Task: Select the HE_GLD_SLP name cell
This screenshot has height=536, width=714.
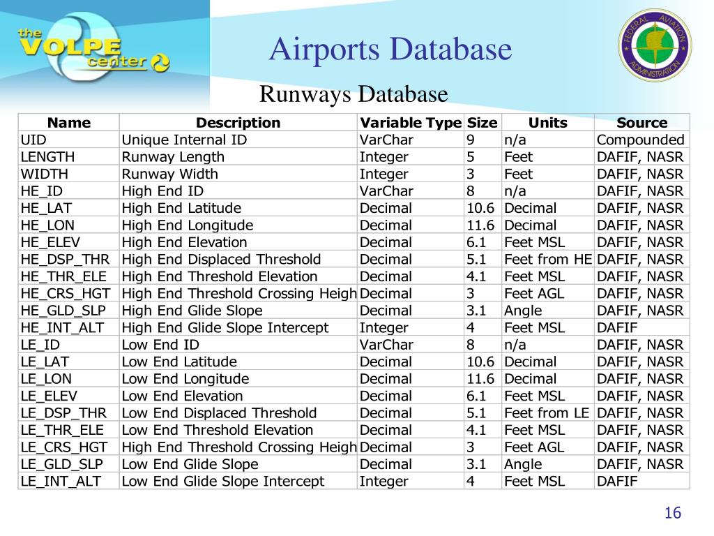Action: pos(69,311)
